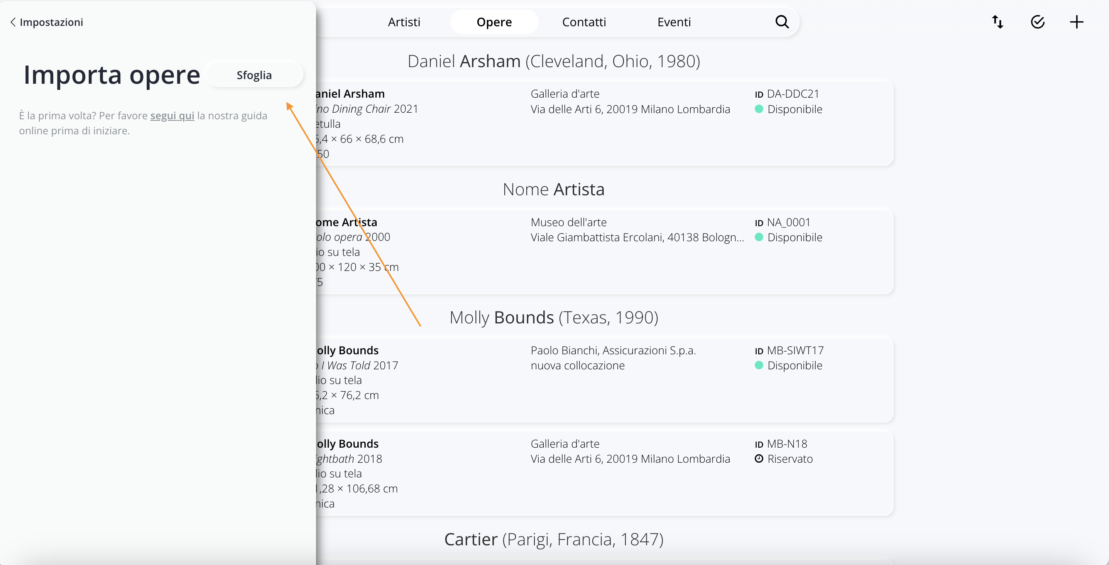Click the Sfoglia browse button

click(x=254, y=75)
